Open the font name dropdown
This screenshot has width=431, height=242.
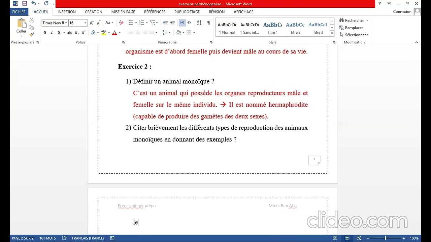coord(66,23)
